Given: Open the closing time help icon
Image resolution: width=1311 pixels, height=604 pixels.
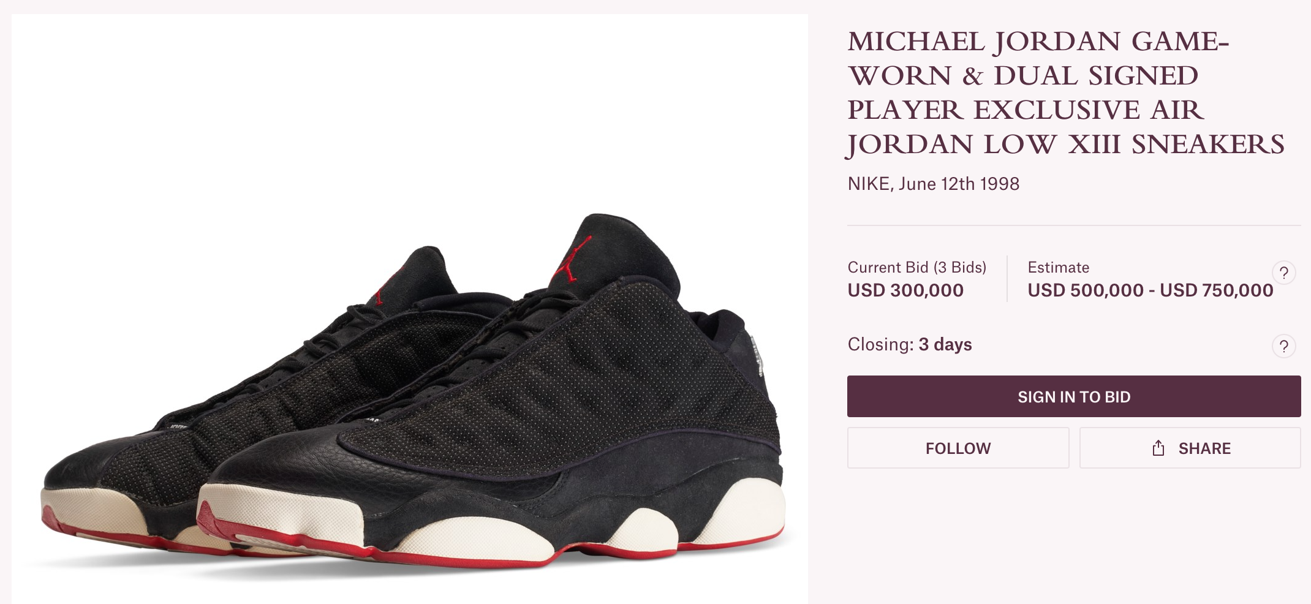Looking at the screenshot, I should pyautogui.click(x=1284, y=346).
